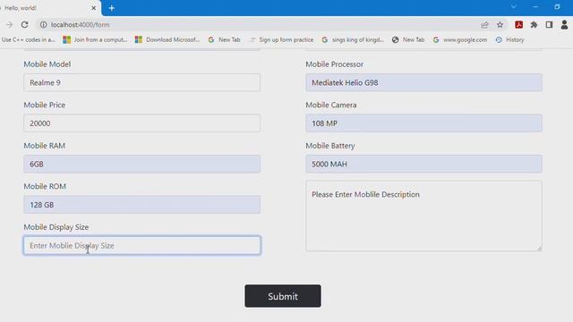Image resolution: width=573 pixels, height=322 pixels.
Task: Click the 'Mobile Model' label
Action: (47, 64)
